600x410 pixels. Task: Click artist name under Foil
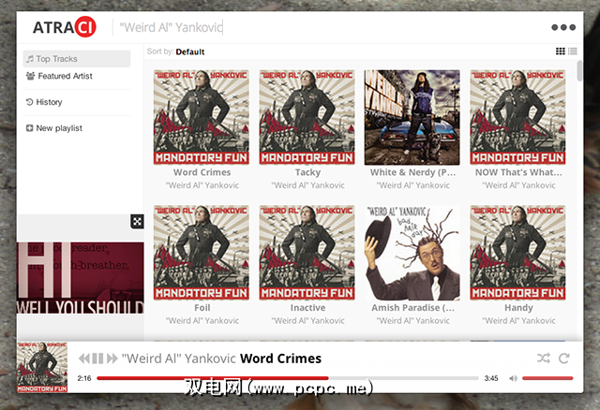tap(202, 320)
